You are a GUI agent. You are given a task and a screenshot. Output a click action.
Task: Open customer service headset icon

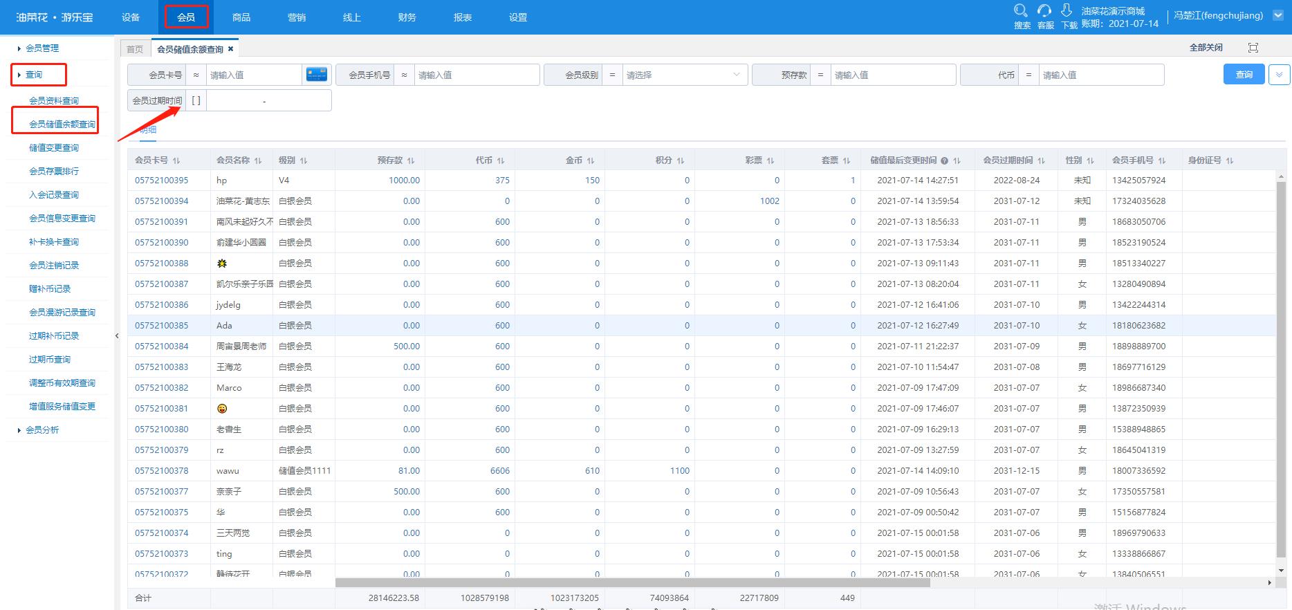(x=1044, y=10)
